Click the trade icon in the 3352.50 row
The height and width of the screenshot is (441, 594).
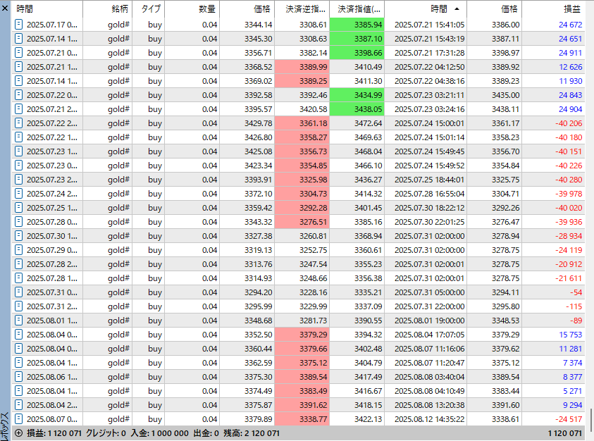tap(18, 335)
